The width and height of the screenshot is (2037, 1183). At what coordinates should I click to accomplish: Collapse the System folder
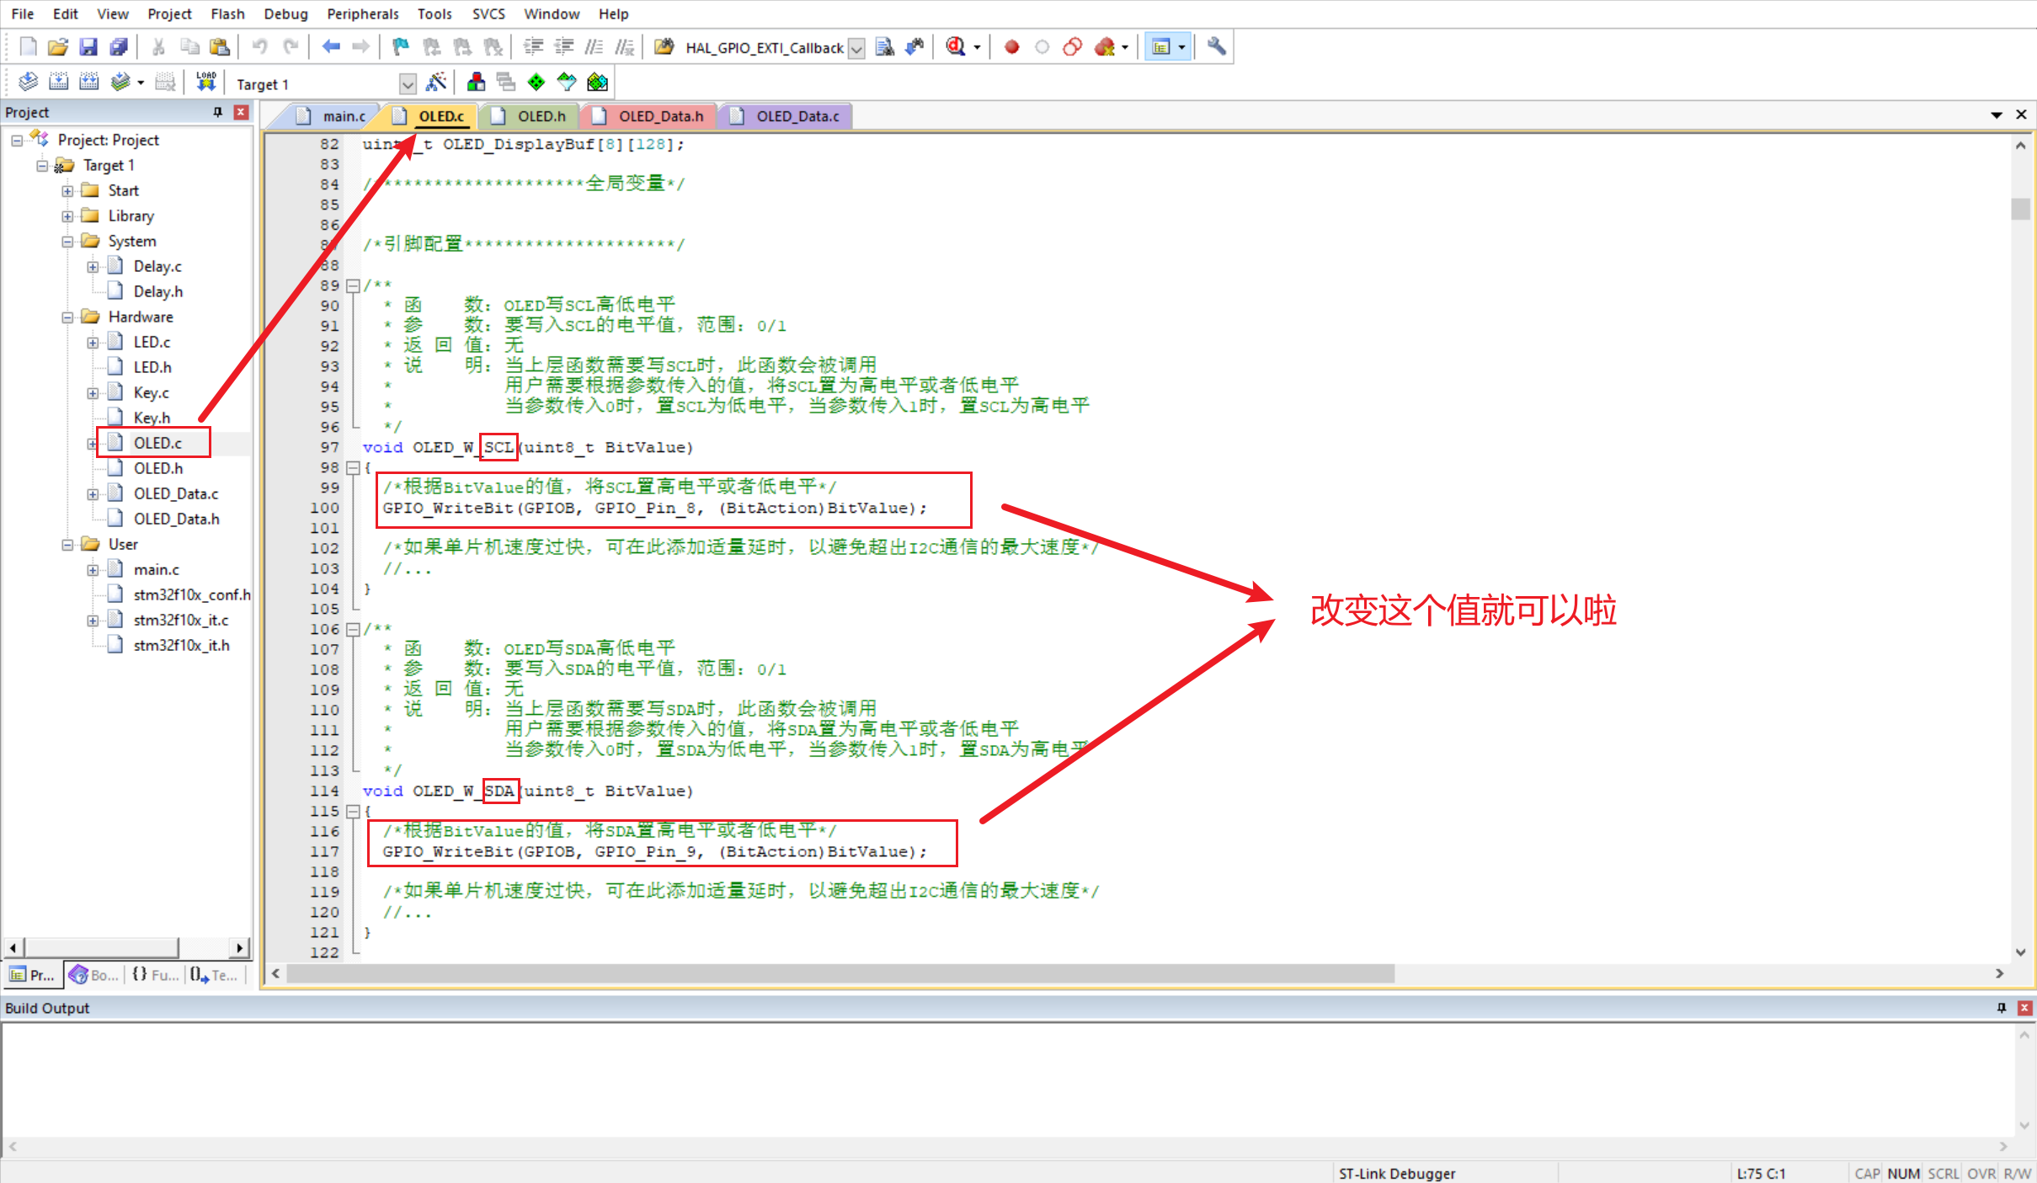(x=67, y=242)
